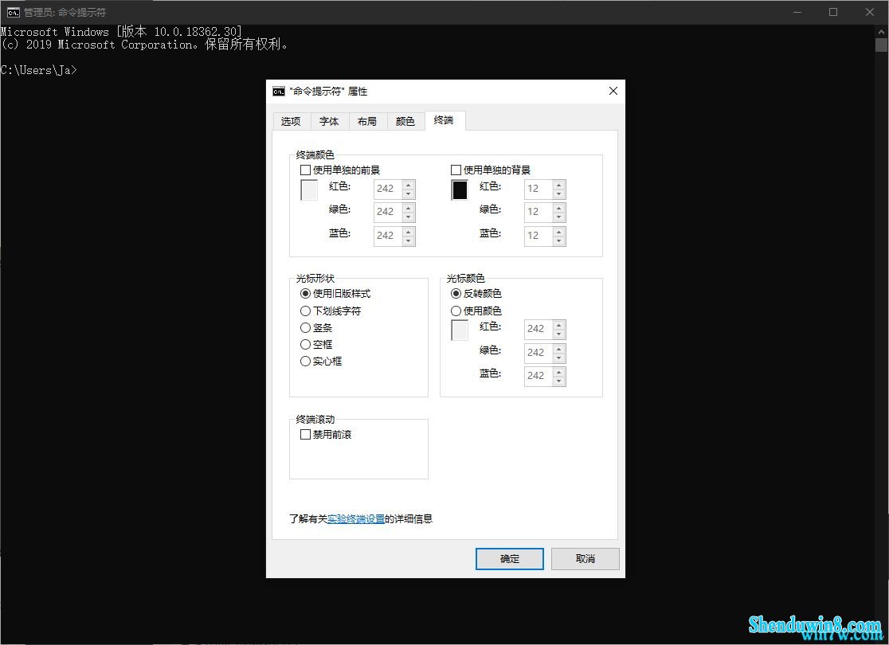
Task: Close the 管理员: 命令提示符 window
Action: (870, 12)
